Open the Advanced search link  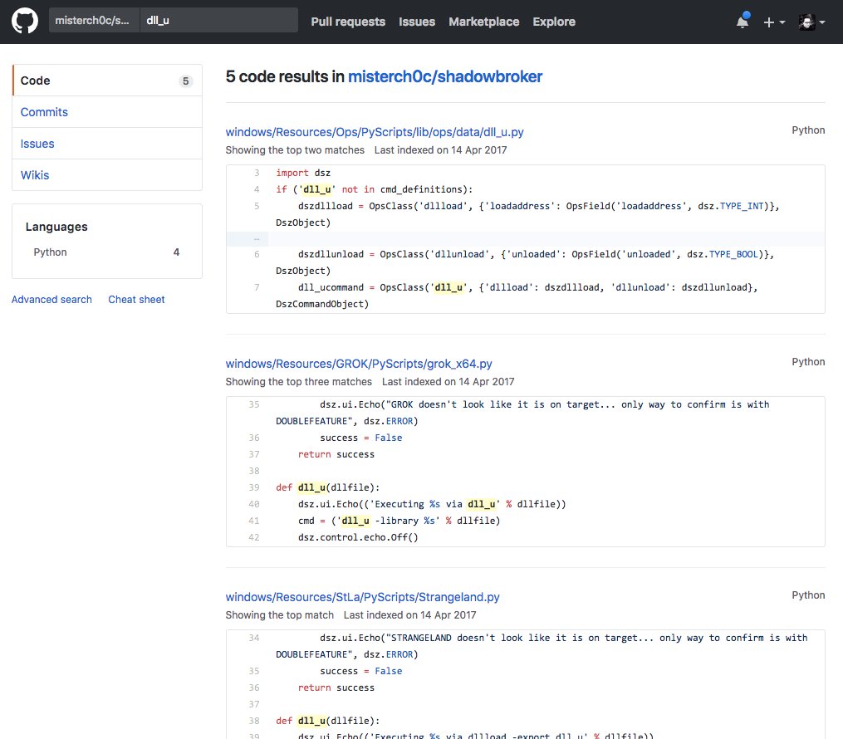[51, 300]
